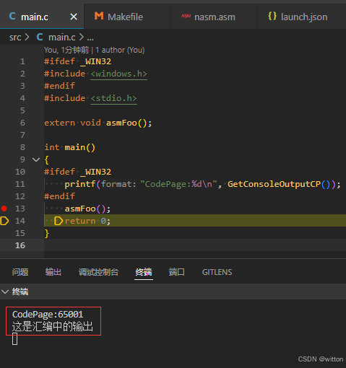Click 'CodePage:65001' in terminal output
This screenshot has width=346, height=368.
coord(48,315)
